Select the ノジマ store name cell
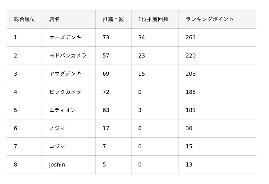Screen dimensions: 269x184 (69, 128)
